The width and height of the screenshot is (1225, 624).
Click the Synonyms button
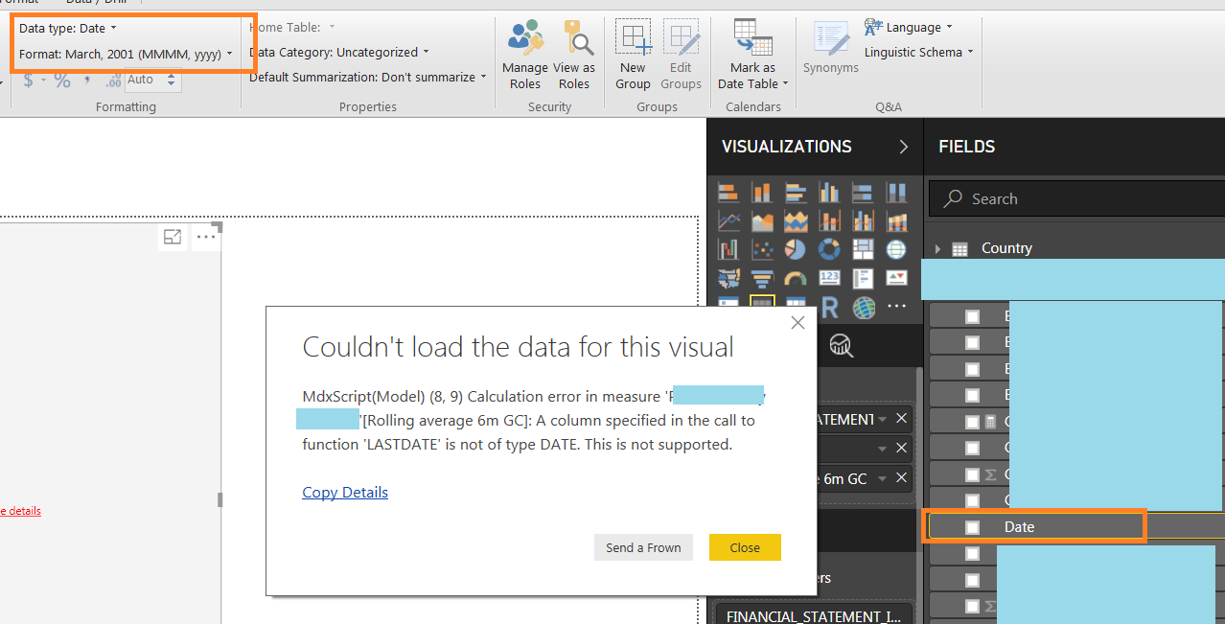[x=830, y=48]
